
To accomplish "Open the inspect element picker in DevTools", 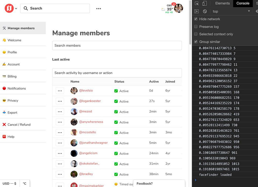I will [197, 3].
